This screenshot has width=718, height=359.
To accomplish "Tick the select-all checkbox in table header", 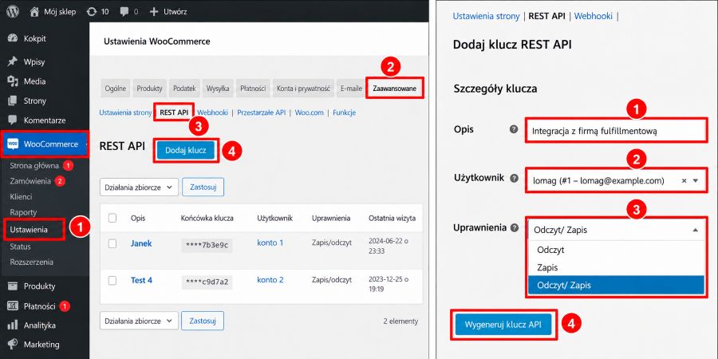I will [112, 219].
